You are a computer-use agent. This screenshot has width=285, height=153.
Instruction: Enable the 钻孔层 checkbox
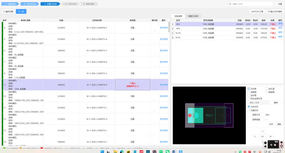tap(267, 89)
